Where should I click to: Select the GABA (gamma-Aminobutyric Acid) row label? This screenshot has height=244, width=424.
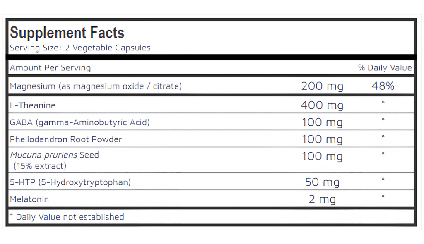[79, 122]
